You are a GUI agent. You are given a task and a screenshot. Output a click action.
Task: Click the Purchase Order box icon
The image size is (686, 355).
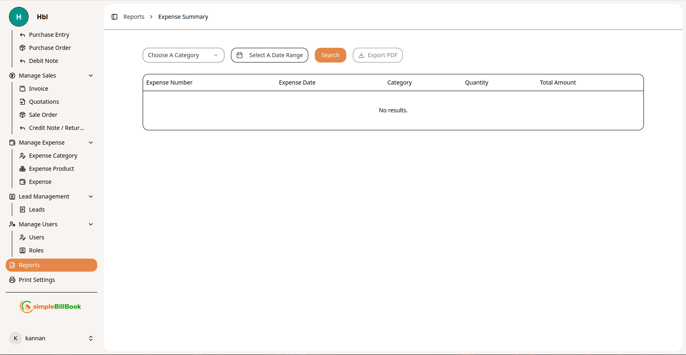(x=22, y=48)
